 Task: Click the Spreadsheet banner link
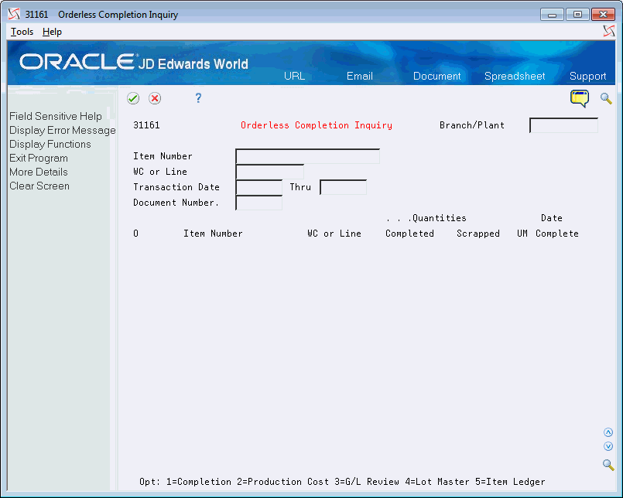515,76
